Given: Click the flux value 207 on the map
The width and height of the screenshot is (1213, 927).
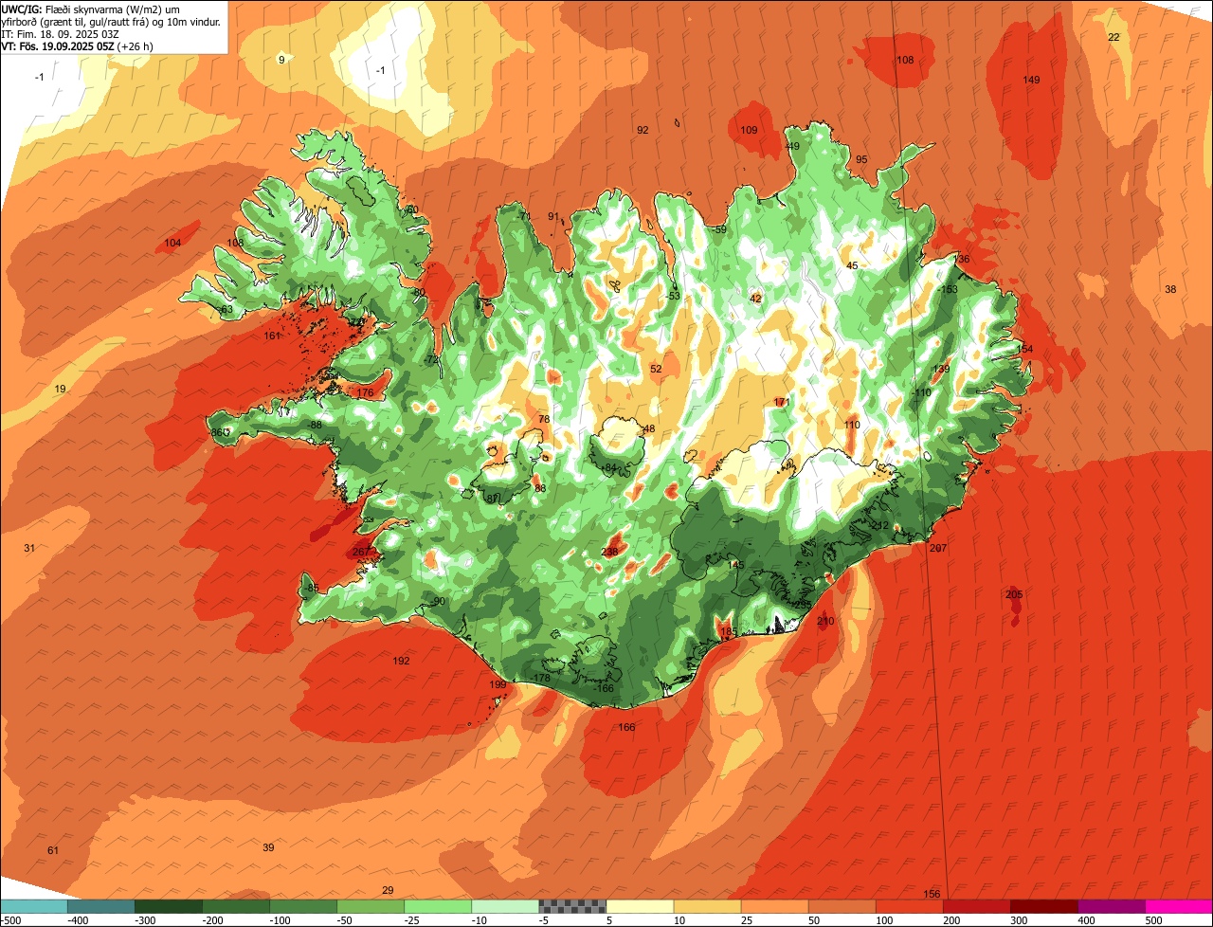Looking at the screenshot, I should pyautogui.click(x=938, y=548).
